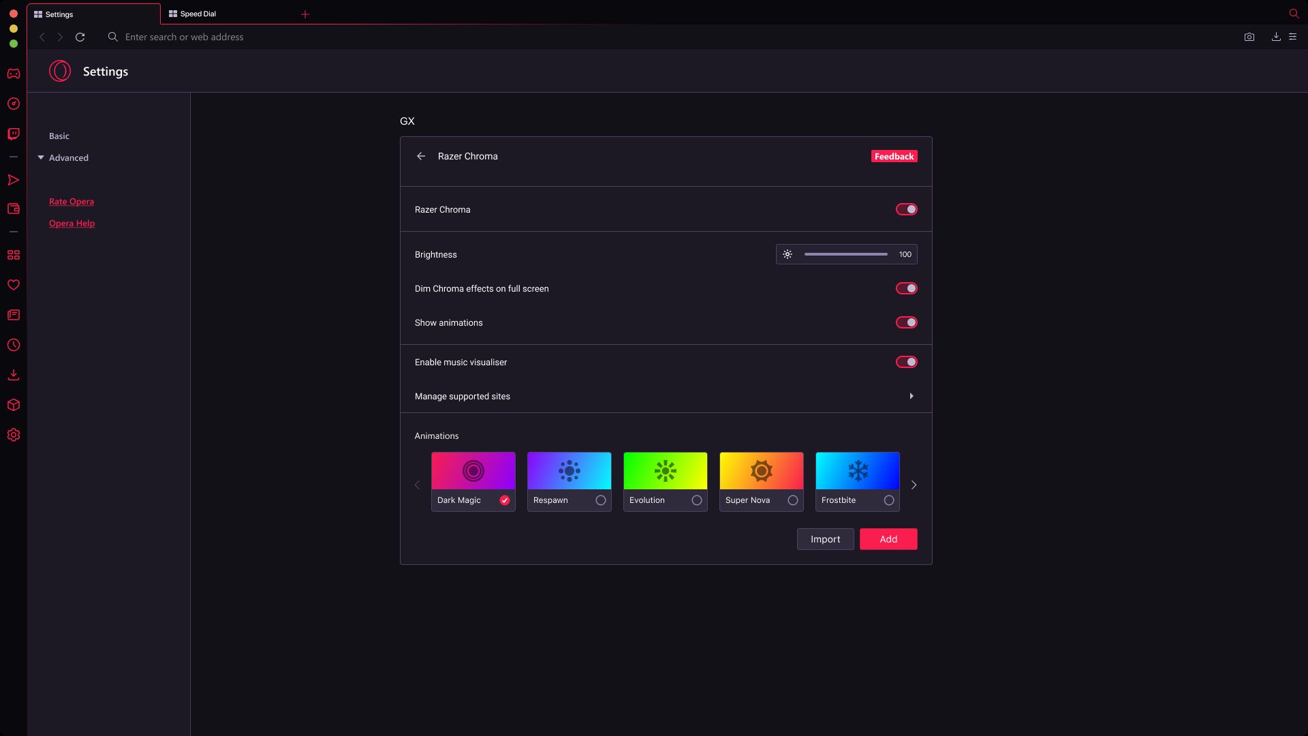This screenshot has height=736, width=1308.
Task: Open GX Corner from the sidebar
Action: [14, 74]
